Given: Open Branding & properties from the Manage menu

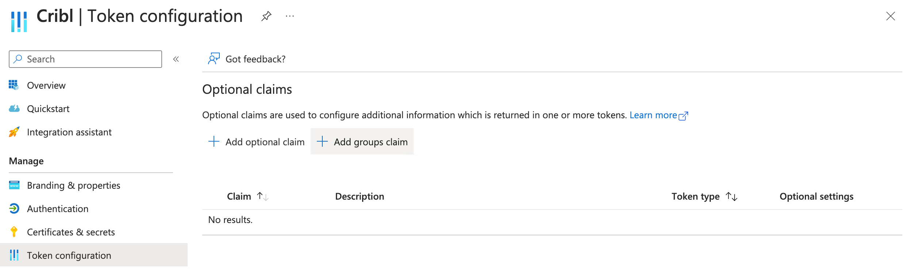Looking at the screenshot, I should [73, 185].
